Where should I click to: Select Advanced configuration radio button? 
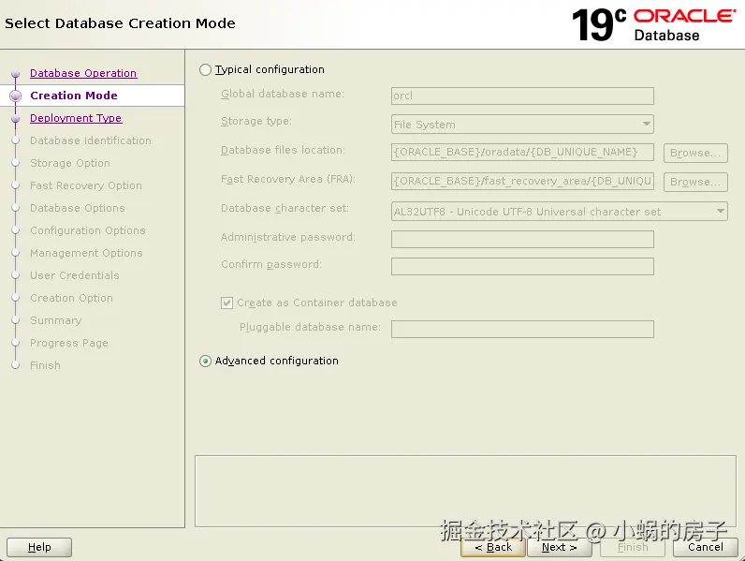(x=205, y=362)
